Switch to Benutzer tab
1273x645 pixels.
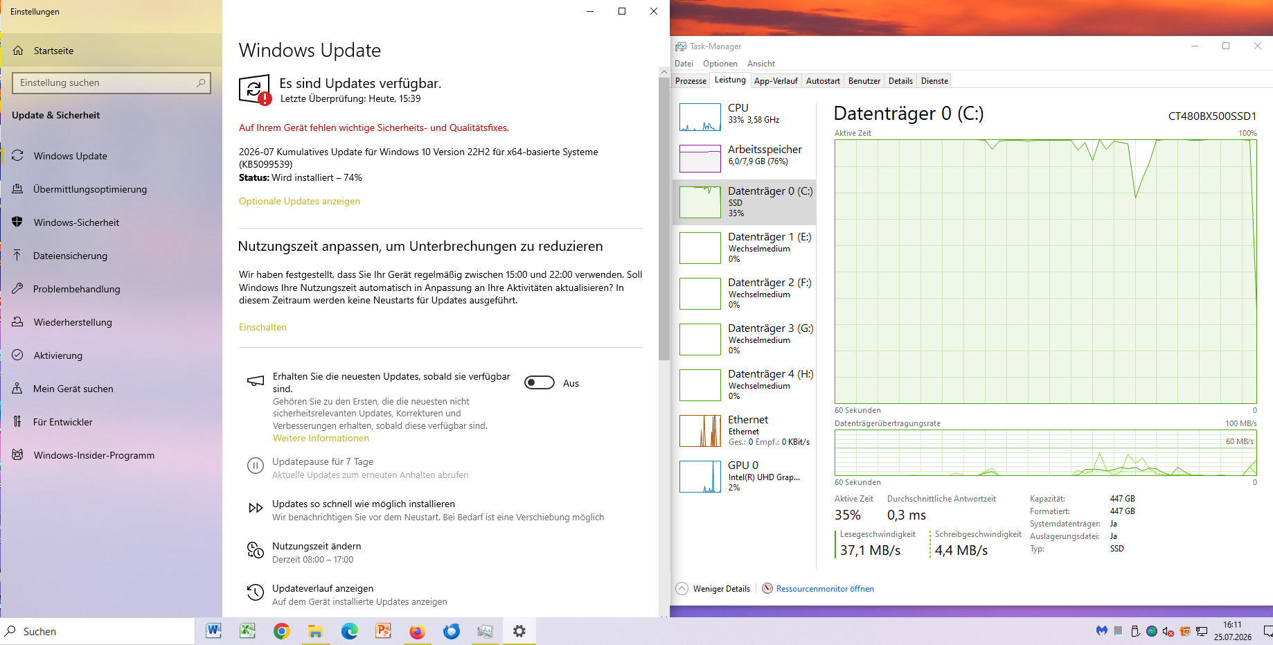(864, 81)
